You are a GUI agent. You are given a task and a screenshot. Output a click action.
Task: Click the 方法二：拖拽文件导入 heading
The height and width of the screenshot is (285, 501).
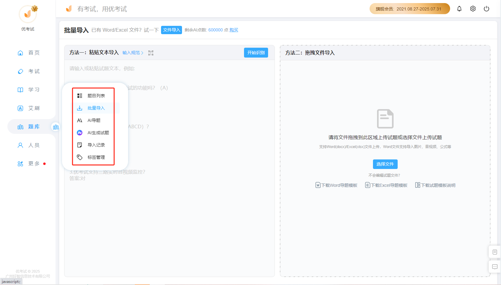click(310, 53)
